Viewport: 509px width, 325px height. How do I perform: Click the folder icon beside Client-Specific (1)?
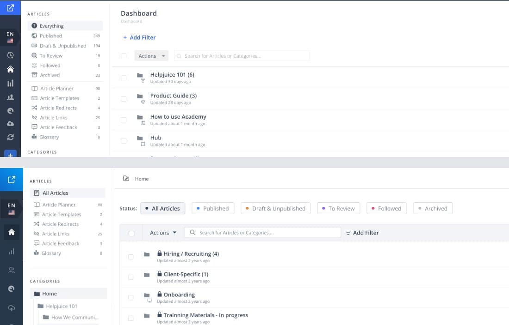coord(147,275)
